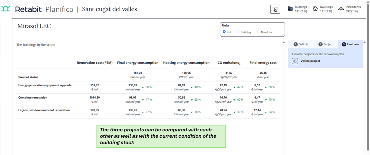Click the Inhabitants people icon
Viewport: 370px width, 155px height.
click(341, 9)
